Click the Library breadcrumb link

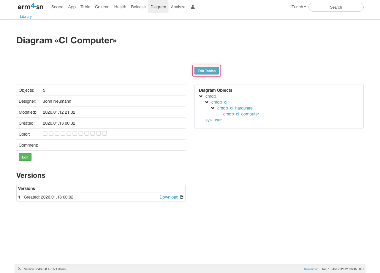(26, 17)
